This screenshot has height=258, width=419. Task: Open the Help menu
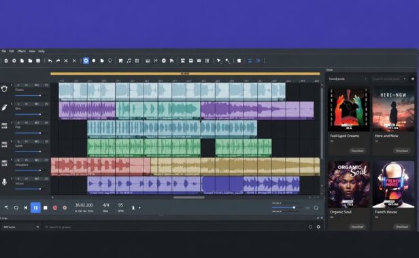[41, 51]
